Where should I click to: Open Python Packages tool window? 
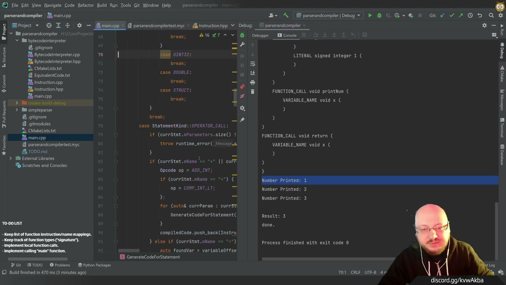tap(94, 265)
